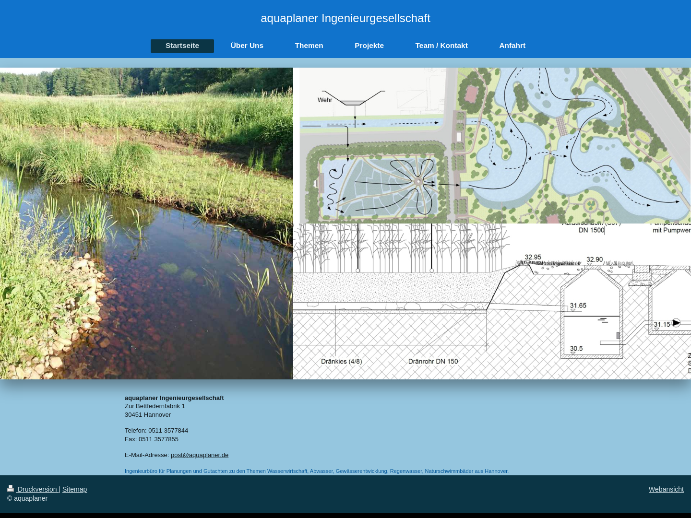691x518 pixels.
Task: Click the pond plan with Wehr diagram
Action: [492, 145]
